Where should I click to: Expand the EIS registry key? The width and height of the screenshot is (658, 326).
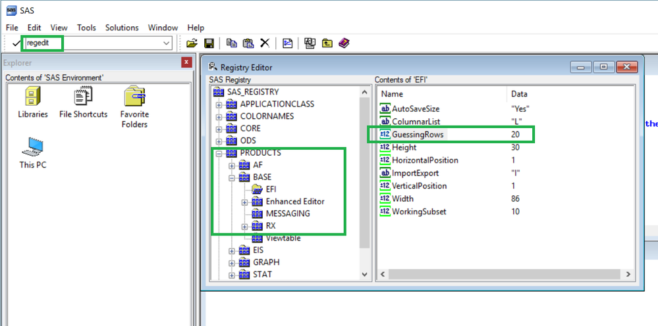[232, 250]
